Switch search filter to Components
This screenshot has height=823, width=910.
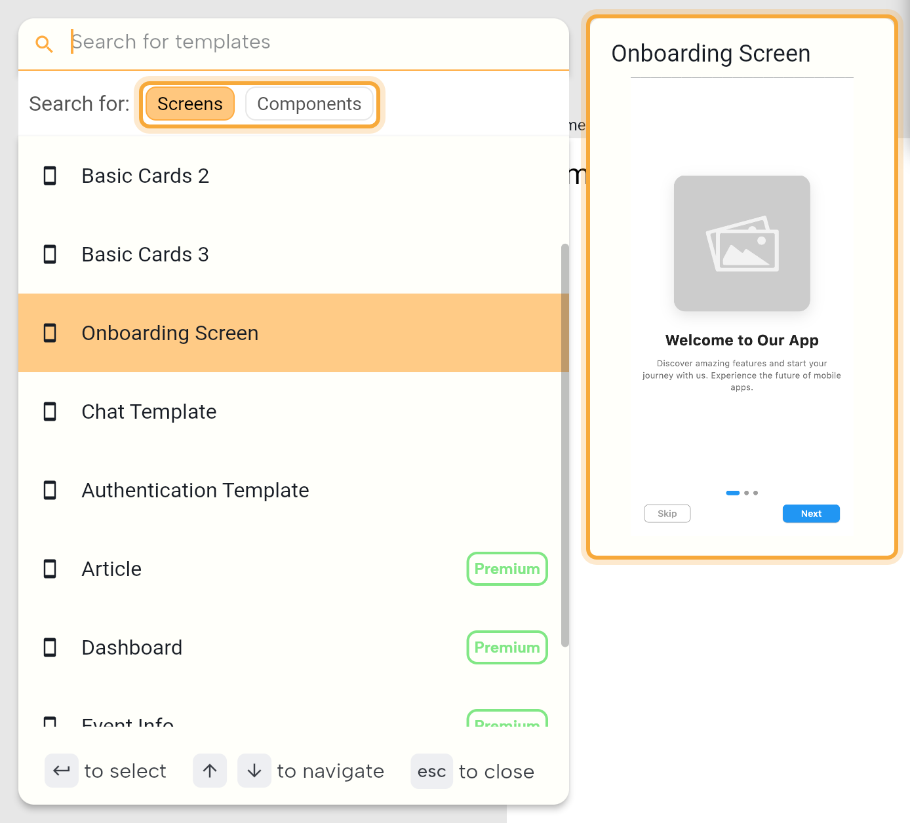[x=309, y=104]
